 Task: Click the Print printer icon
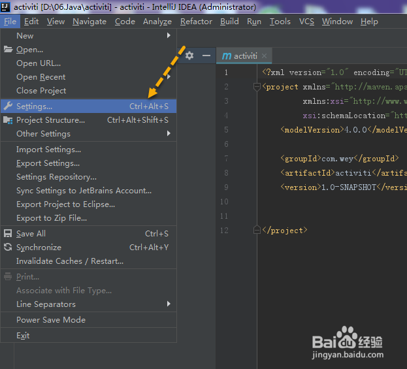click(8, 277)
